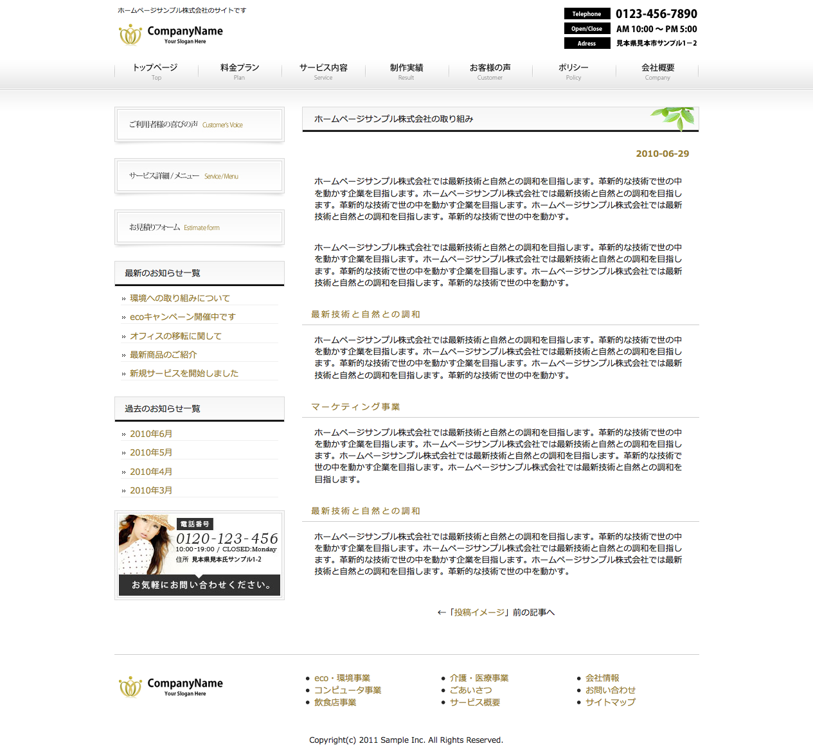Open the Service/Menu sidebar banner
Image resolution: width=813 pixels, height=748 pixels.
(199, 176)
